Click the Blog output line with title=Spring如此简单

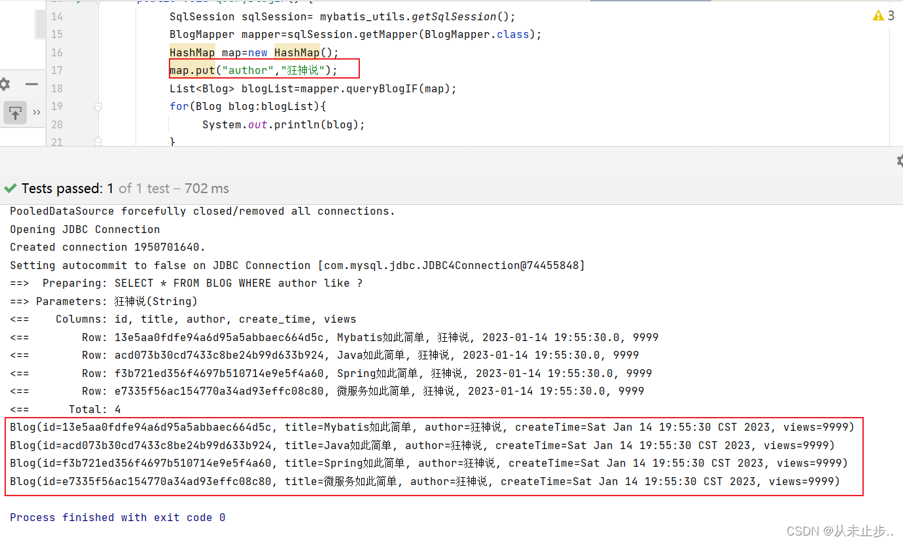tap(429, 463)
